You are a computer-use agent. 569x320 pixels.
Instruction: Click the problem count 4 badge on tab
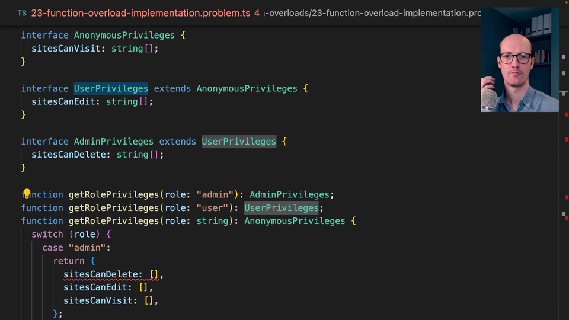click(x=257, y=12)
